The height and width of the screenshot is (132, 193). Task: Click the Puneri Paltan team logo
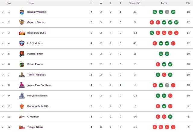(22, 54)
